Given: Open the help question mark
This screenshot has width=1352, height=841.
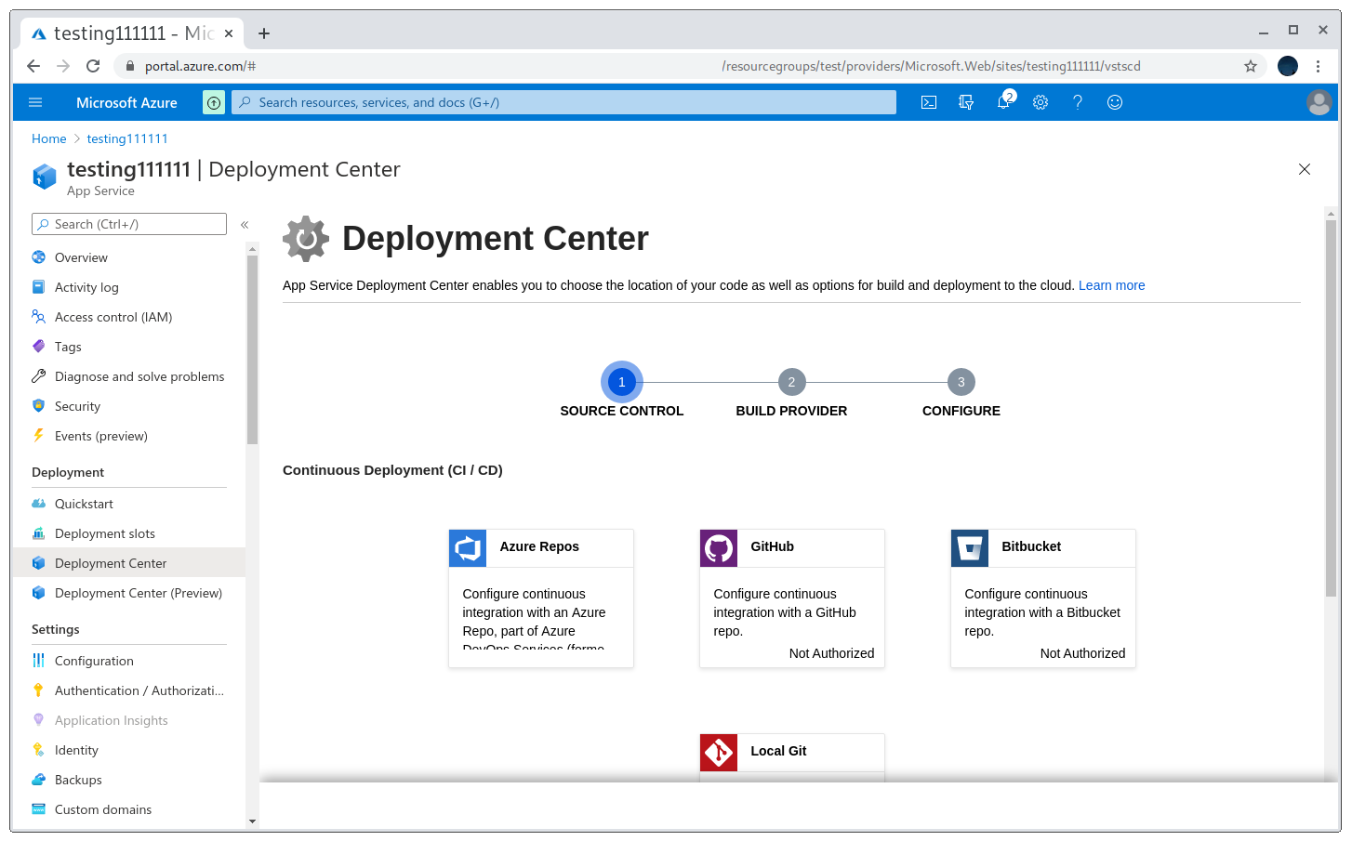Looking at the screenshot, I should [x=1078, y=102].
